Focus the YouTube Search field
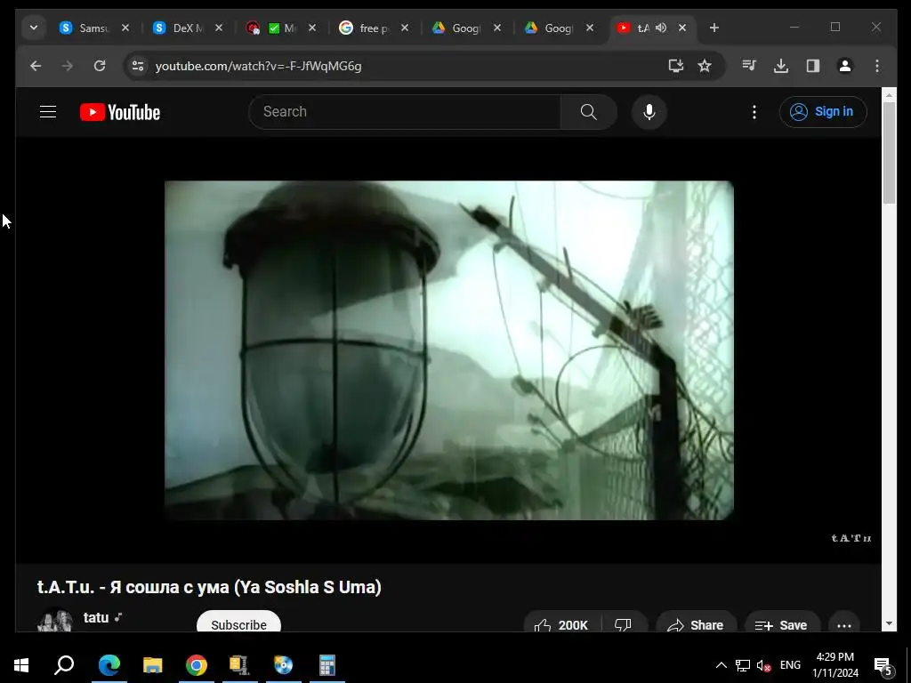The width and height of the screenshot is (911, 683). tap(405, 111)
